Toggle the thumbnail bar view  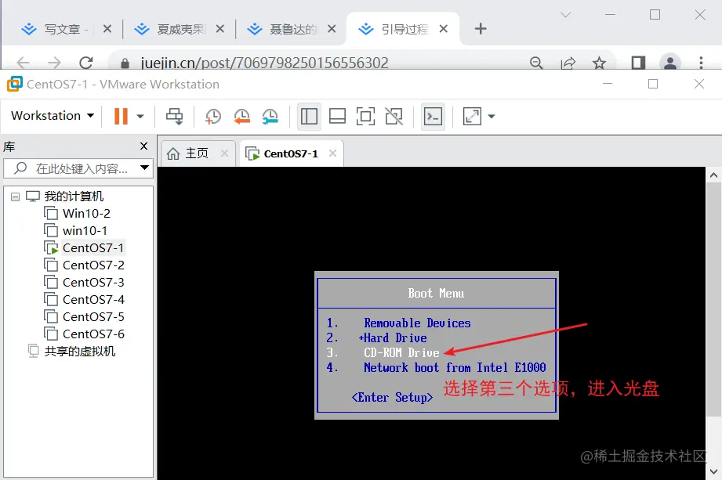[x=338, y=117]
